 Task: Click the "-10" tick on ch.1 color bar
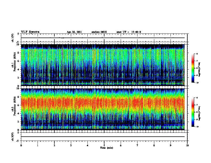pyautogui.click(x=197, y=83)
